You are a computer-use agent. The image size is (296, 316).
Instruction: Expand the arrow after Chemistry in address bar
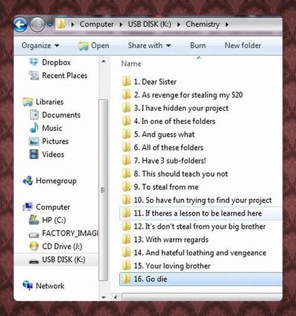pos(227,24)
